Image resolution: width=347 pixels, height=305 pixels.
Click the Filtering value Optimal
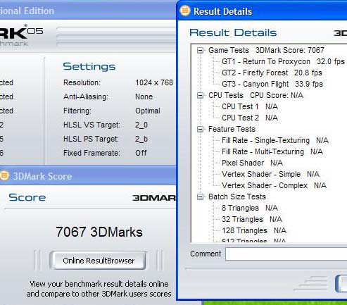click(x=148, y=111)
